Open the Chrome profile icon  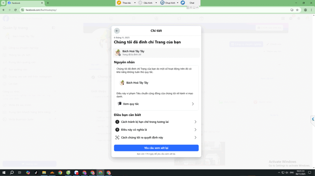(x=305, y=10)
